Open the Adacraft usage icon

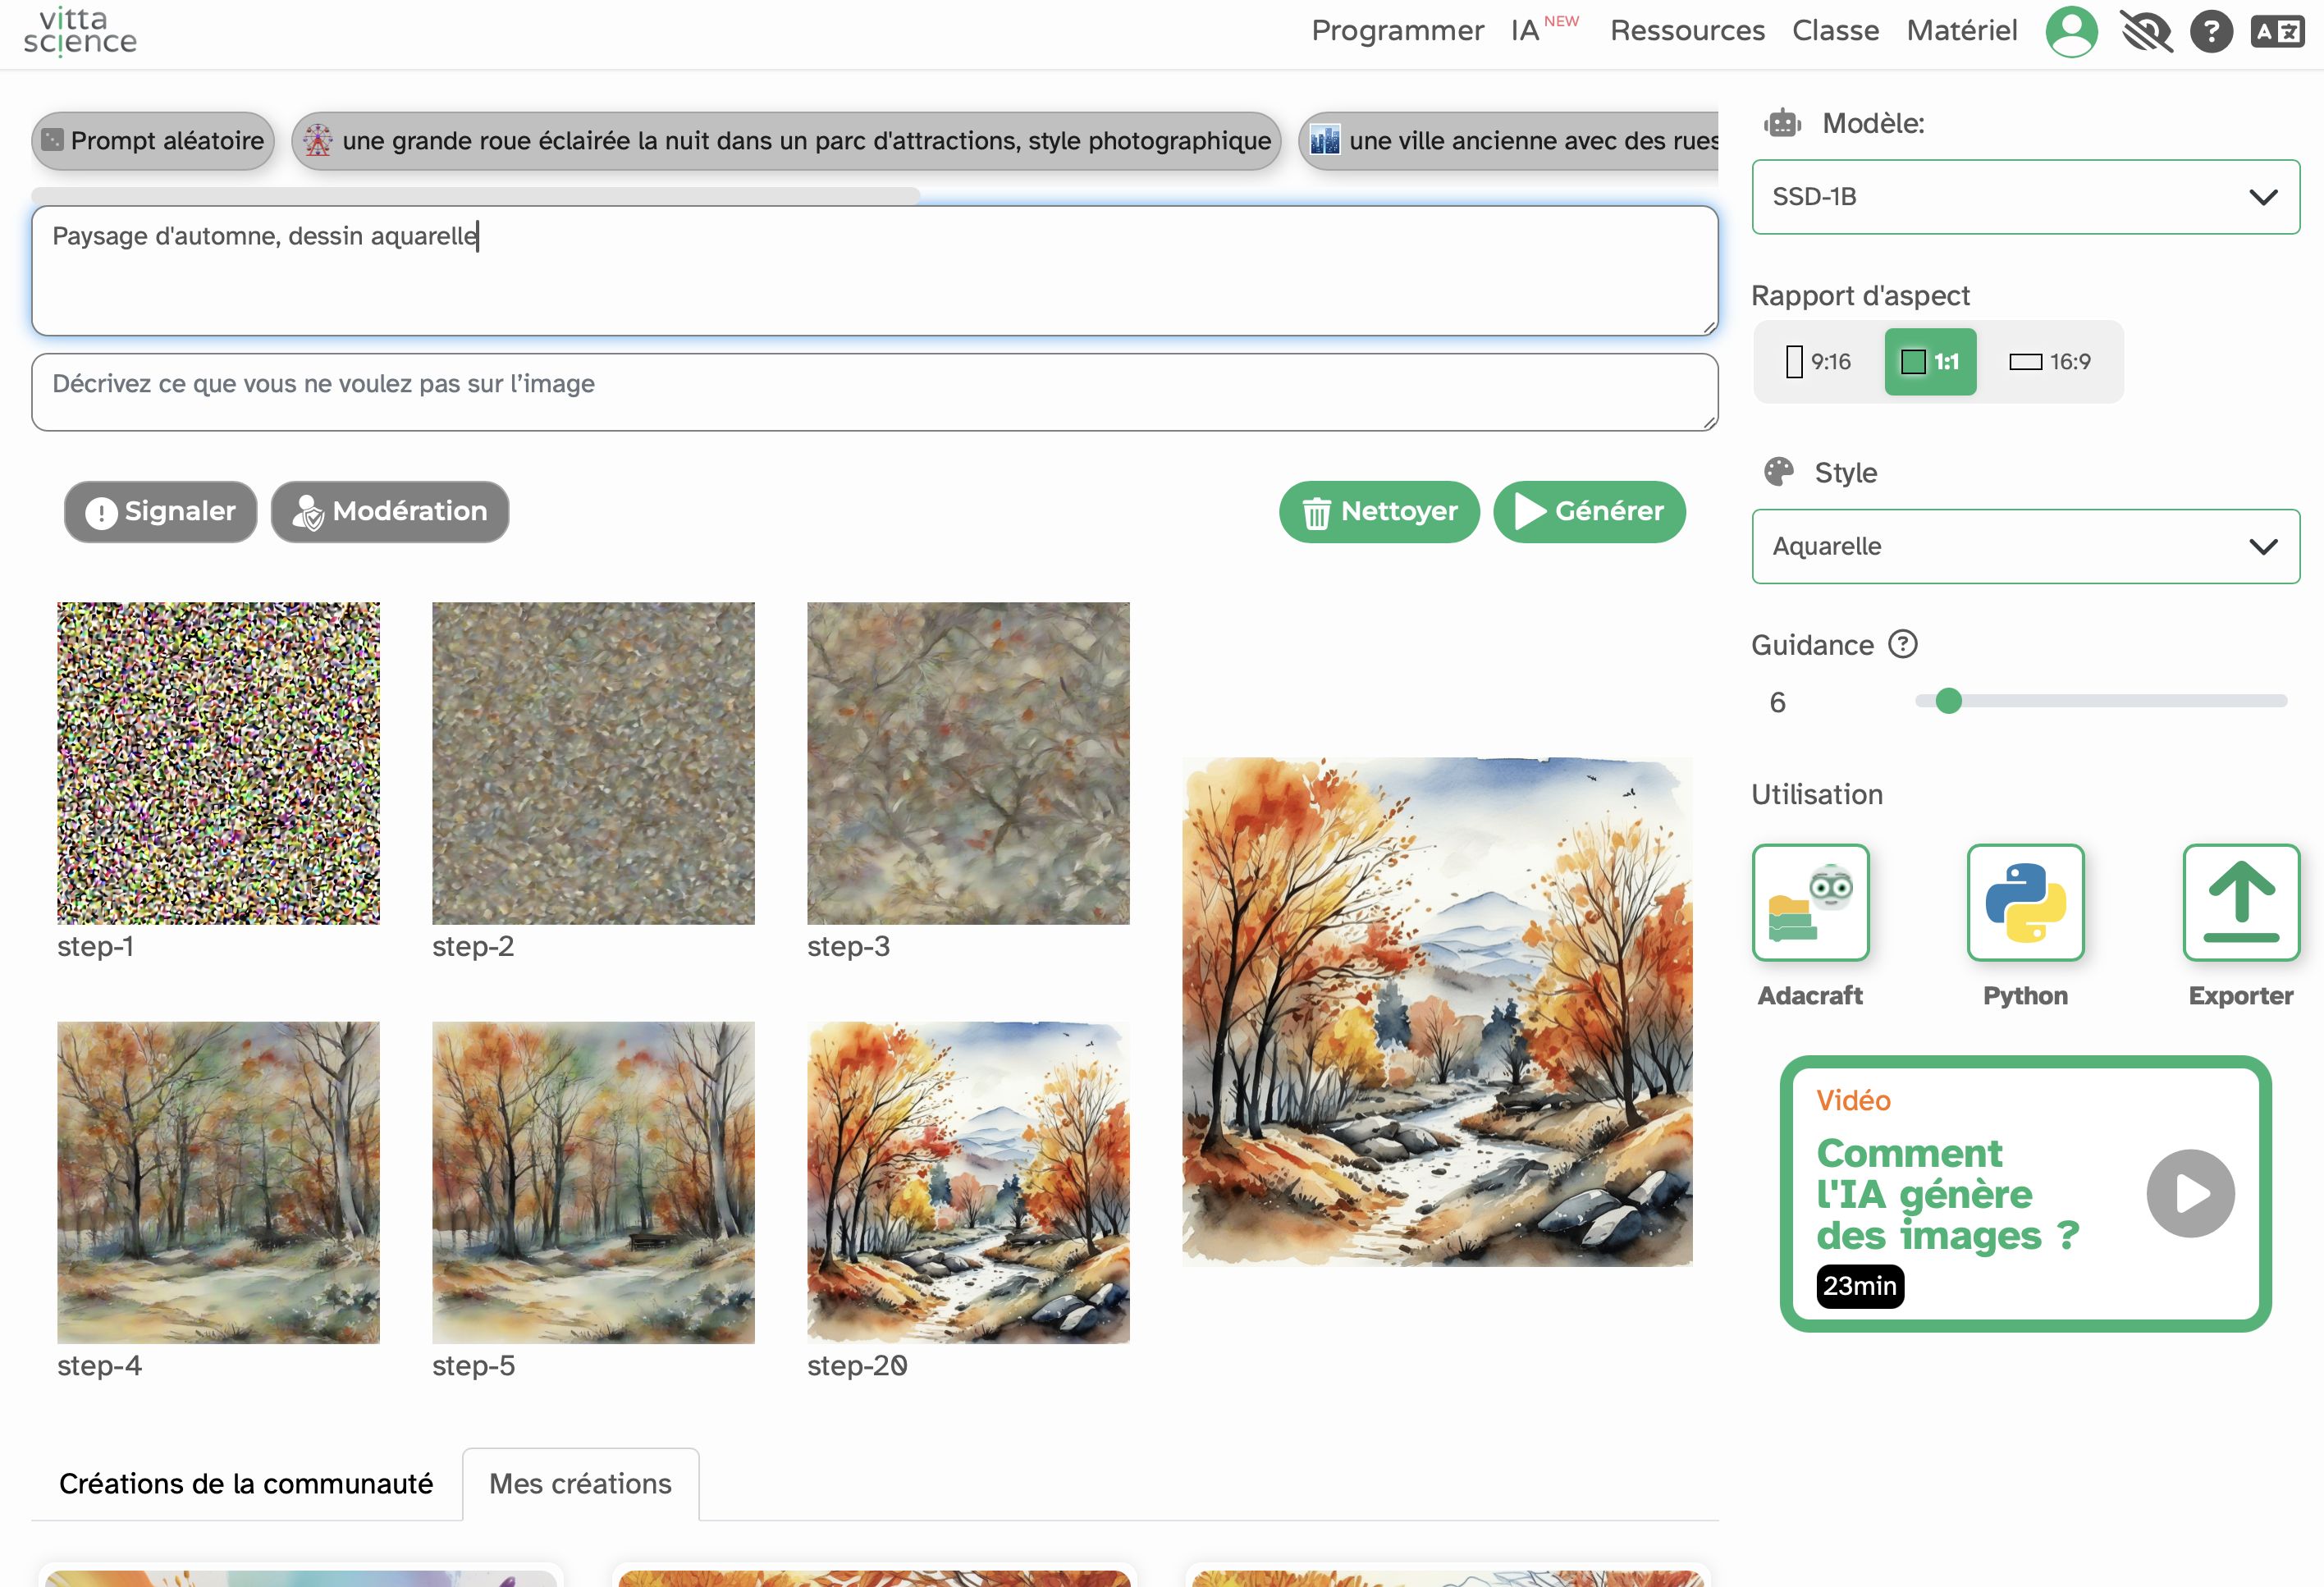[x=1810, y=902]
